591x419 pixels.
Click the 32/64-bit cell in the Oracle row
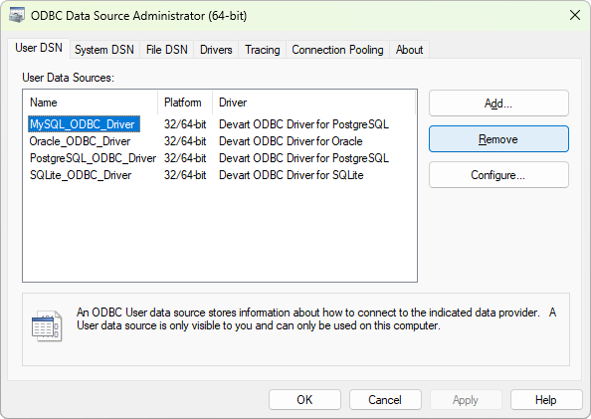185,141
